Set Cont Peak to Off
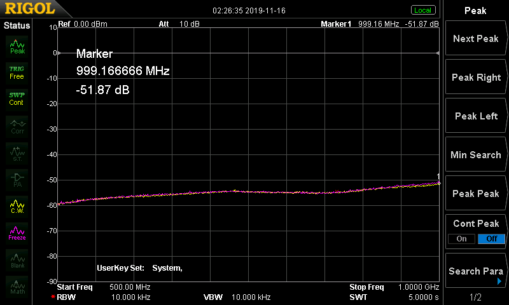Screen dimensions: 509x305 [x=491, y=239]
